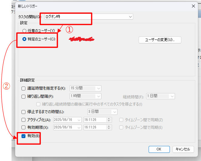Confirm the trigger with OK
Screen dimensions: 201x161
tap(159, 149)
